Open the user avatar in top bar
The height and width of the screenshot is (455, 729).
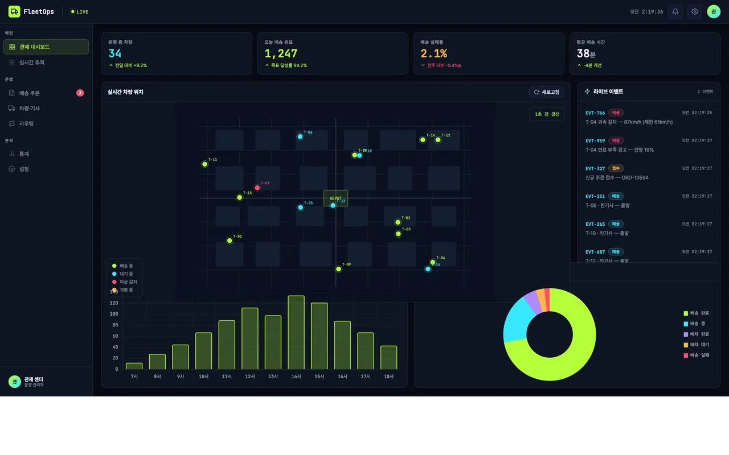click(714, 11)
